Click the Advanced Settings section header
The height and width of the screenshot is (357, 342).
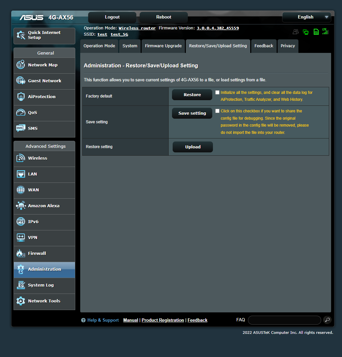[x=46, y=146]
